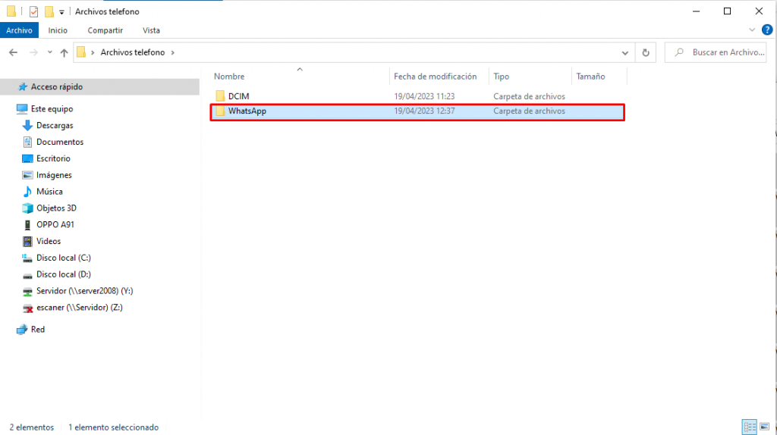Click the Up directory arrow
The height and width of the screenshot is (435, 777).
point(64,52)
